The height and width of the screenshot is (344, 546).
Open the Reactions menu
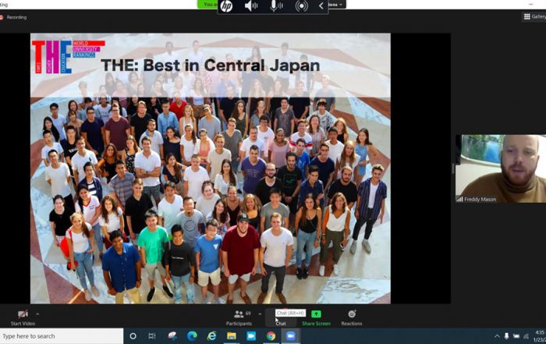352,317
